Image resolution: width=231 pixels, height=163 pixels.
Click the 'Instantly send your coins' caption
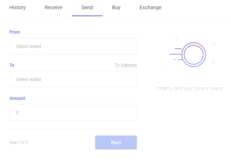(x=190, y=89)
